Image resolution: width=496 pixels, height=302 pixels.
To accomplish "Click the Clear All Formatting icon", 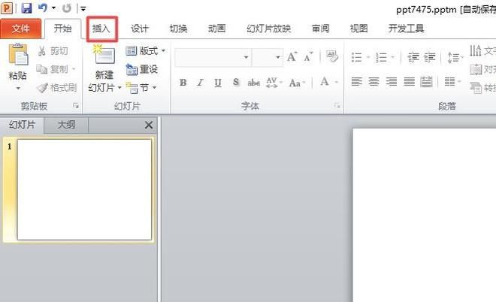I will [332, 56].
